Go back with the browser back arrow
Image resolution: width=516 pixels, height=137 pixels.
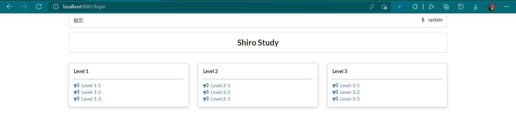9,7
